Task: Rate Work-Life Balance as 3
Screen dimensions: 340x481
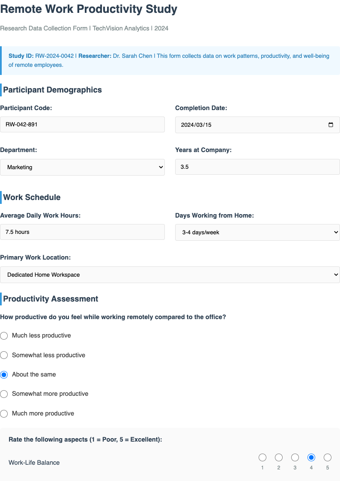Action: (295, 457)
